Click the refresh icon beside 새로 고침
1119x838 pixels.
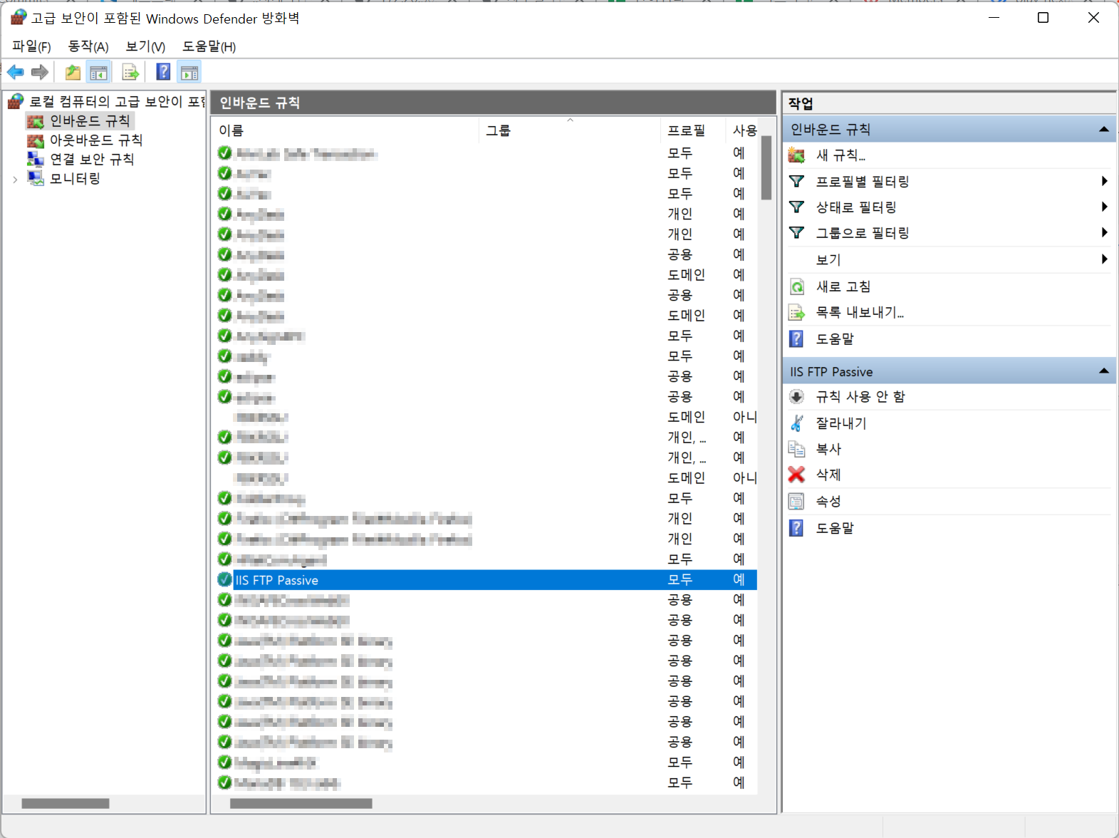pos(797,286)
